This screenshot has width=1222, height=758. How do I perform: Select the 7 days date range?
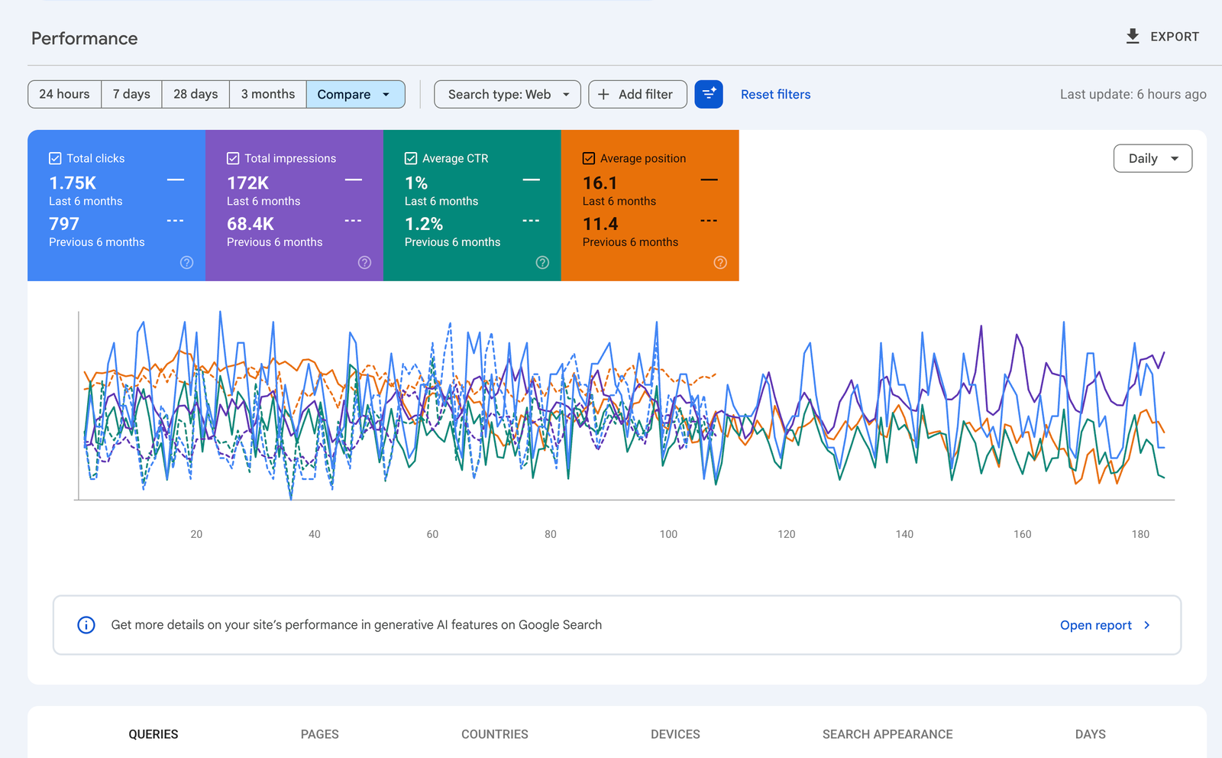point(131,94)
